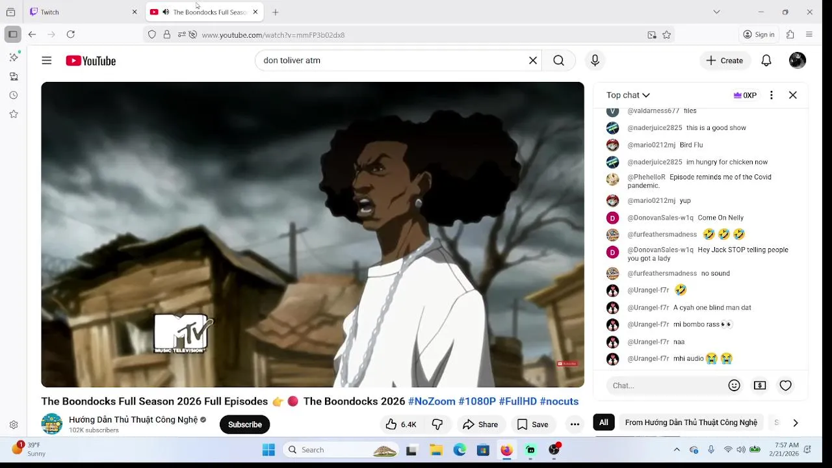Open Firefox application menu
The height and width of the screenshot is (468, 832).
(809, 34)
